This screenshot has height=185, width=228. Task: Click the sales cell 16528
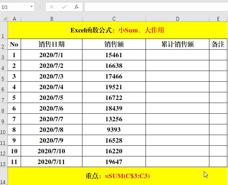pos(114,140)
